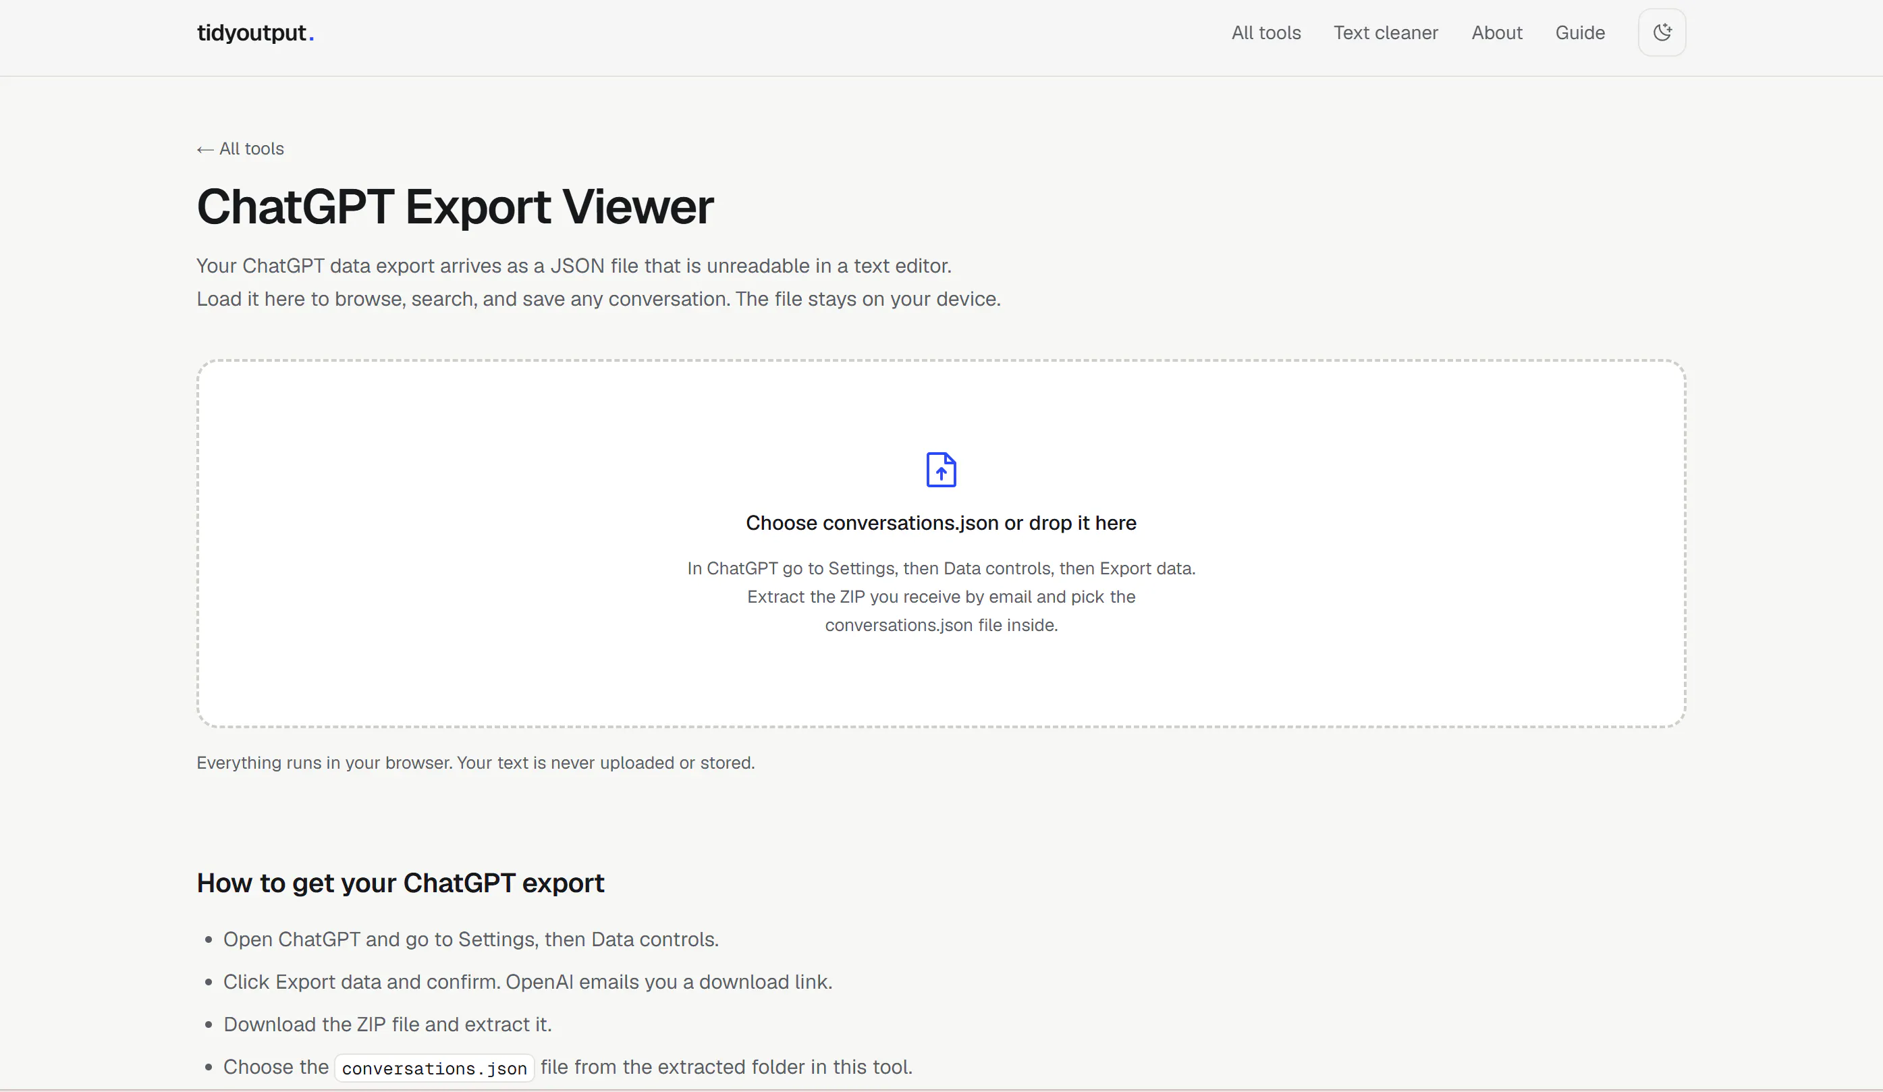
Task: Open the Guide page
Action: pyautogui.click(x=1579, y=33)
